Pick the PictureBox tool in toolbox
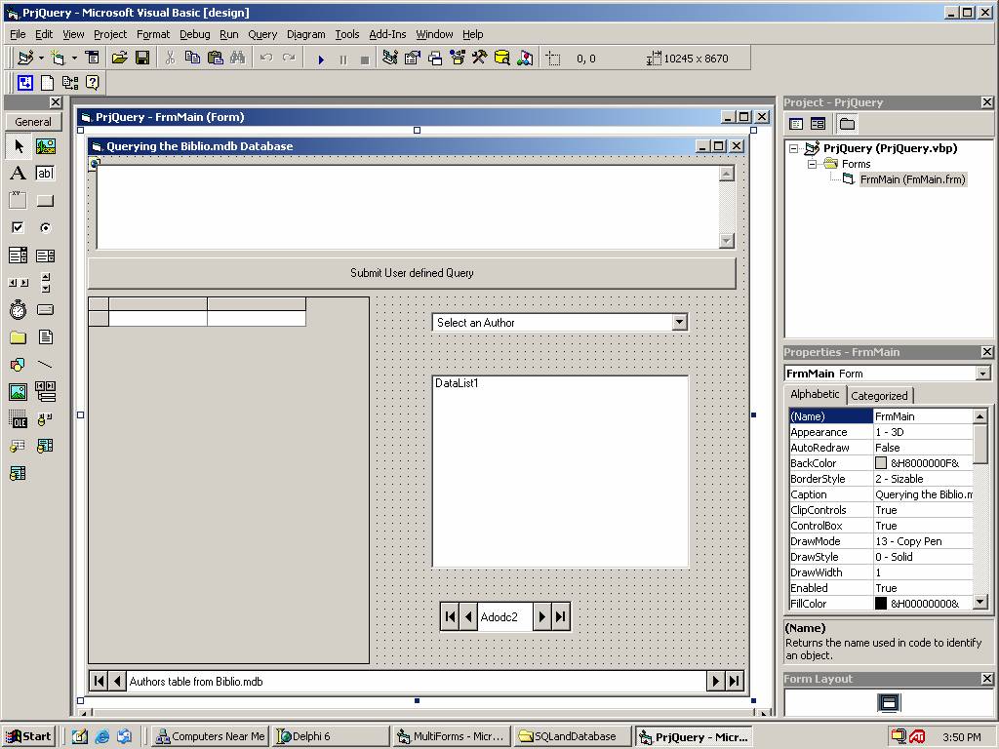The height and width of the screenshot is (749, 999). point(45,146)
